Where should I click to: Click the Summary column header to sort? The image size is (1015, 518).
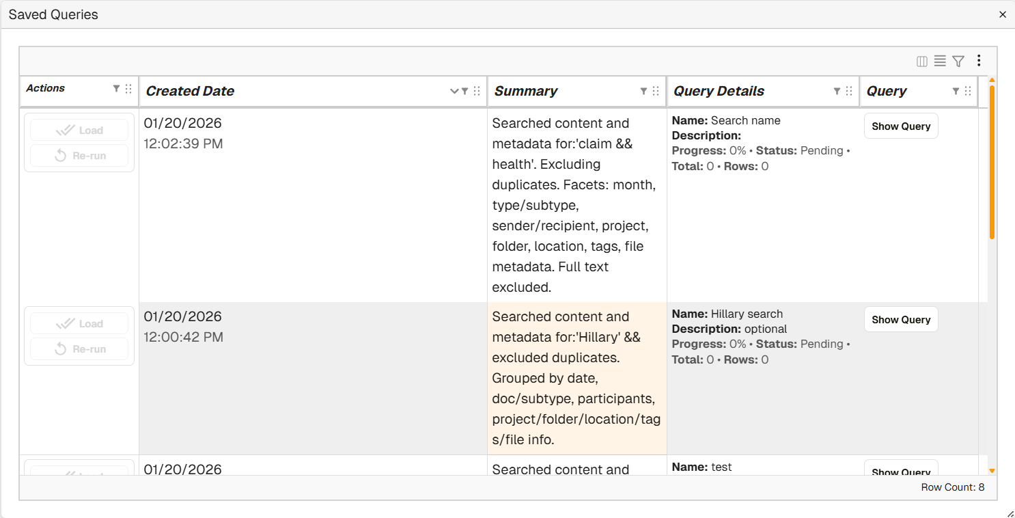(x=526, y=92)
